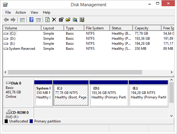Viewport: 177px width, 134px height.
Task: Sort by the File System column header
Action: [97, 28]
